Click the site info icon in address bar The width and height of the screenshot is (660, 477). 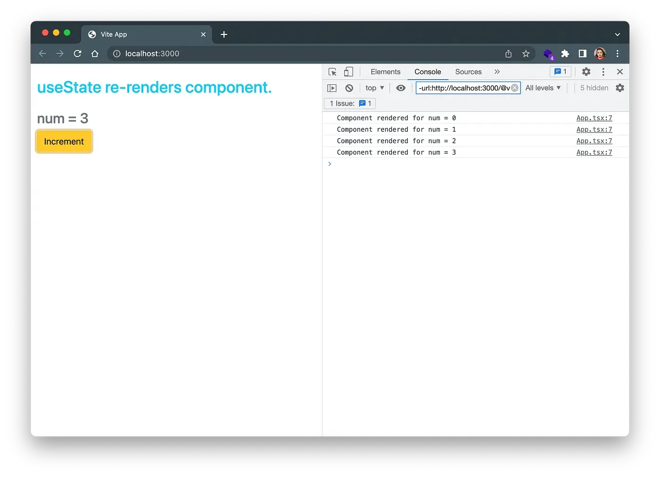[x=116, y=54]
